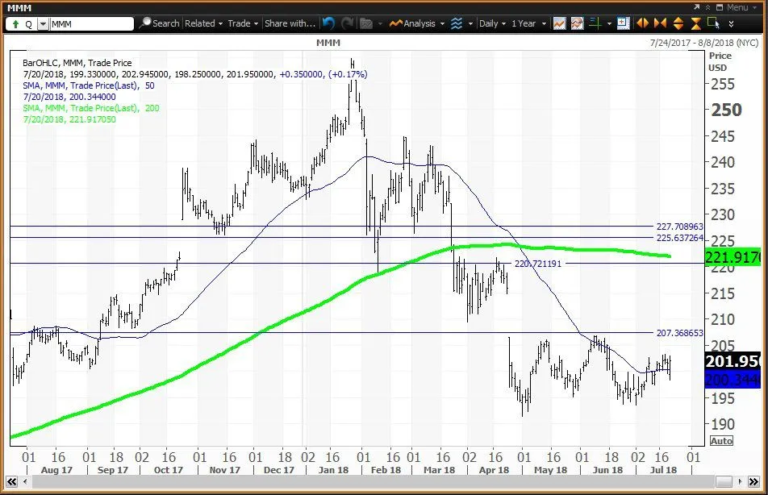Click the Apr 18 month label on axis
Viewport: 768px width, 495px height.
coord(494,470)
